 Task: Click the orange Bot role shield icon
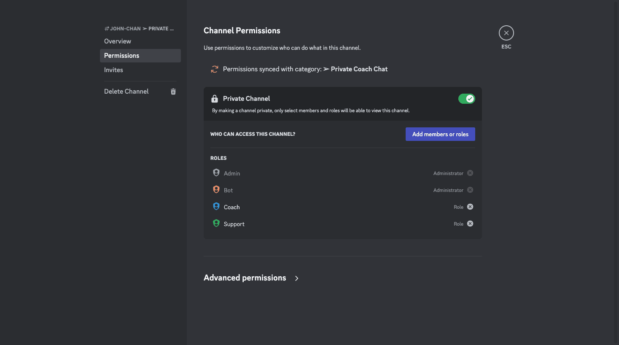[x=216, y=189]
